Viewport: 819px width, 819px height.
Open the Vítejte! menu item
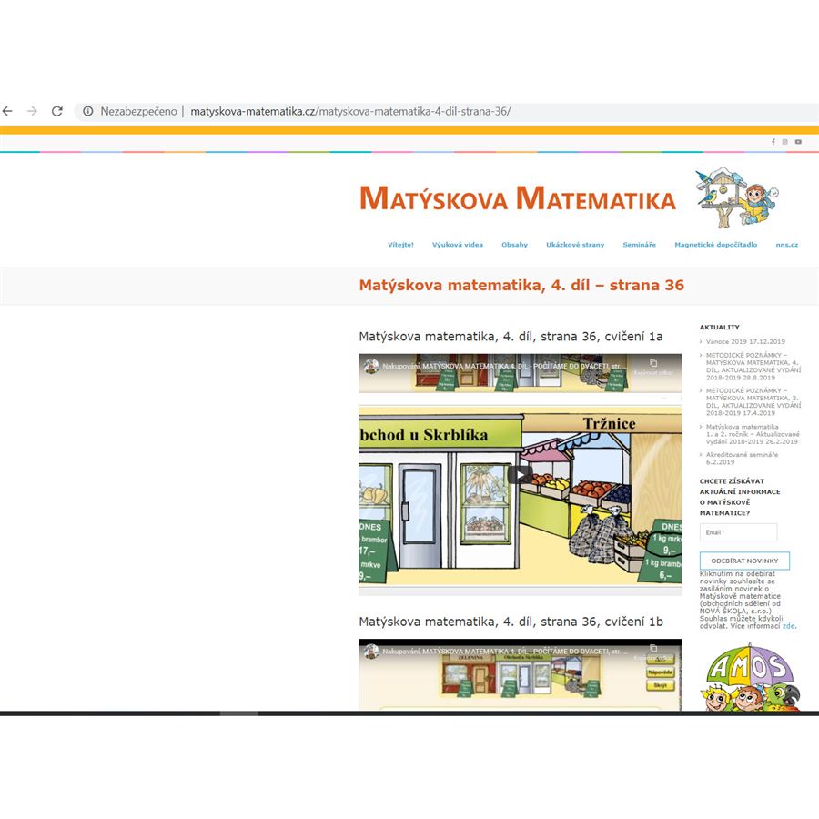(400, 245)
